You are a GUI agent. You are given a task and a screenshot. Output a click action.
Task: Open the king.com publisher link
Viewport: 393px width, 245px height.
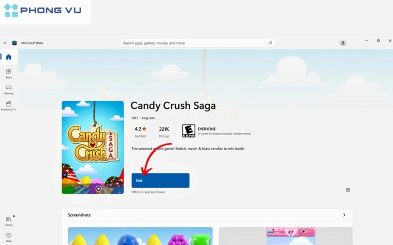click(x=148, y=118)
